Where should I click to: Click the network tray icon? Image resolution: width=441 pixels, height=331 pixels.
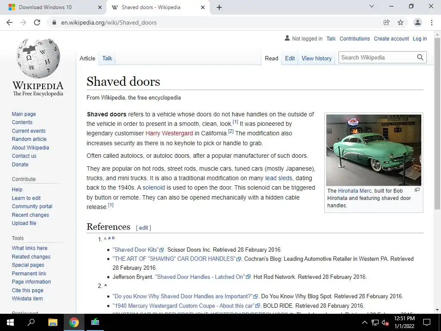pos(375,322)
